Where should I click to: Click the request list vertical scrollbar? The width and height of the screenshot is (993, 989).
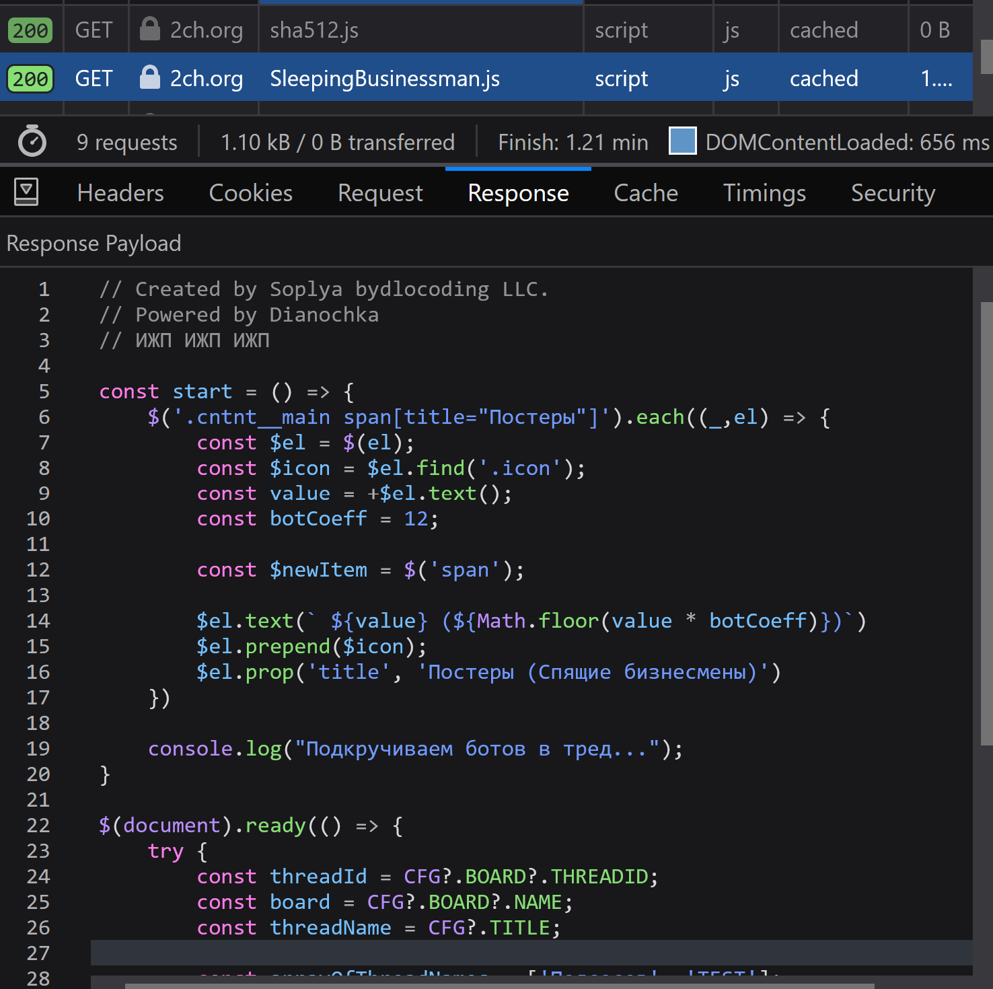tap(986, 57)
